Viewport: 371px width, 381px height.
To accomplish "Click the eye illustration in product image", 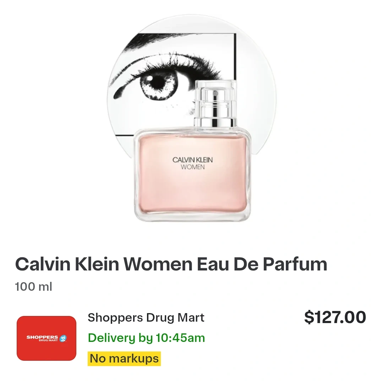I will (158, 85).
